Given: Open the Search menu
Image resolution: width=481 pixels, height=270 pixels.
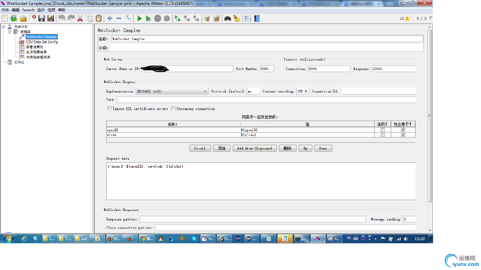Looking at the screenshot, I should point(28,10).
